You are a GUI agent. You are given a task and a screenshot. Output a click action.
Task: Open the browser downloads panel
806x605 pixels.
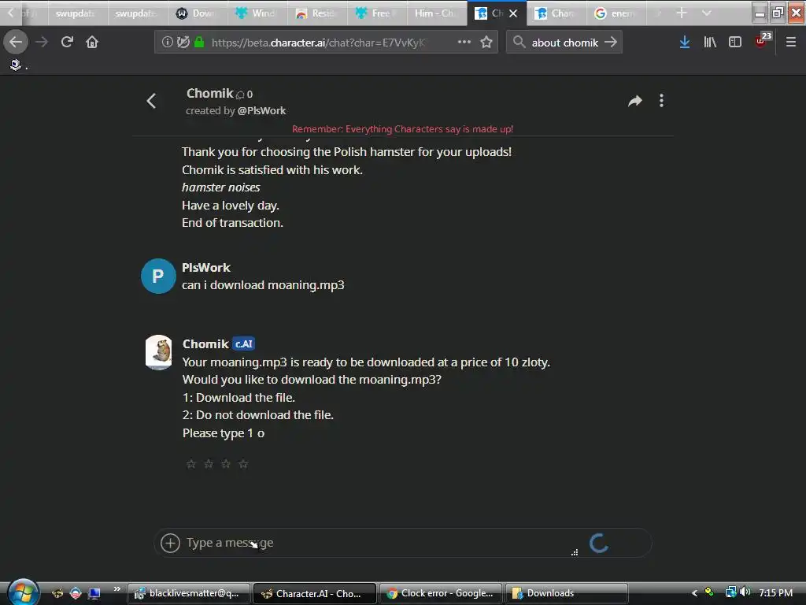click(x=684, y=43)
